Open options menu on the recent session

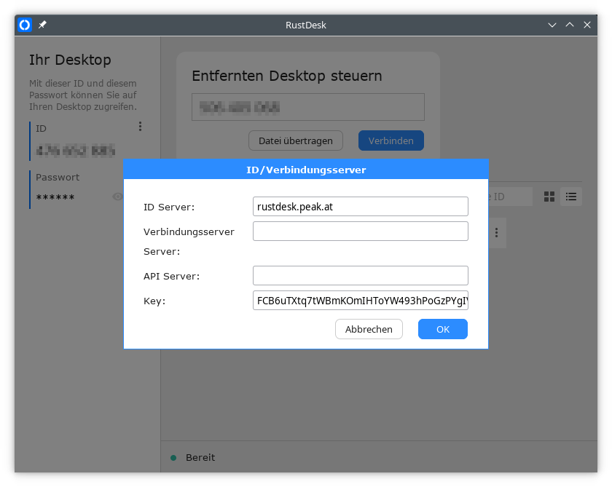click(x=496, y=233)
